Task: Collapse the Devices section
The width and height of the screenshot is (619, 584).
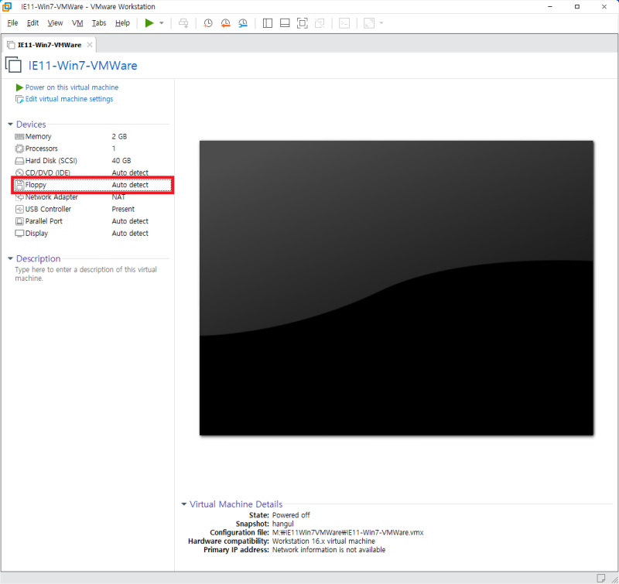Action: point(9,124)
